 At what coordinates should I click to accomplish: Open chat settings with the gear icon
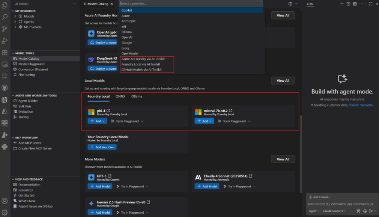click(354, 4)
